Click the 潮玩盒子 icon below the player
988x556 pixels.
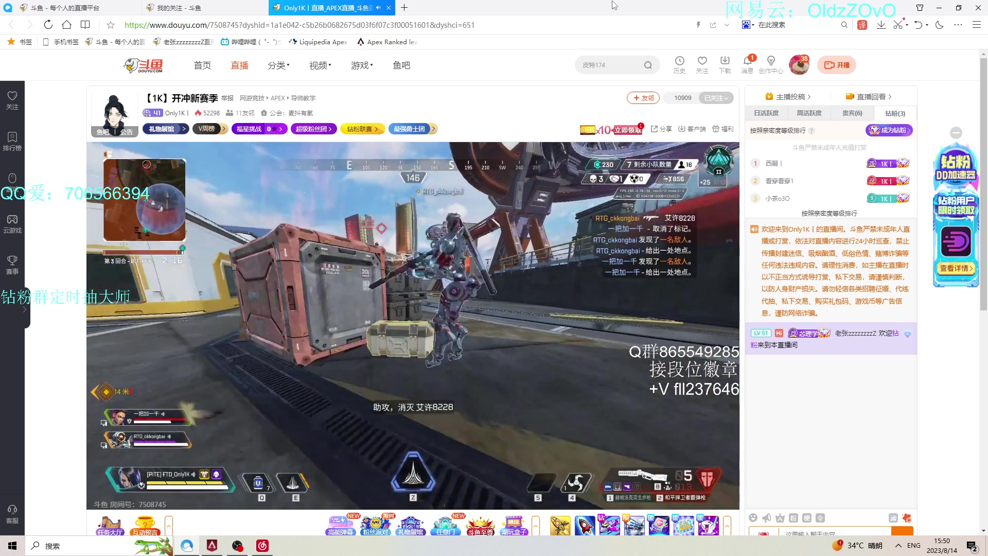pos(514,526)
